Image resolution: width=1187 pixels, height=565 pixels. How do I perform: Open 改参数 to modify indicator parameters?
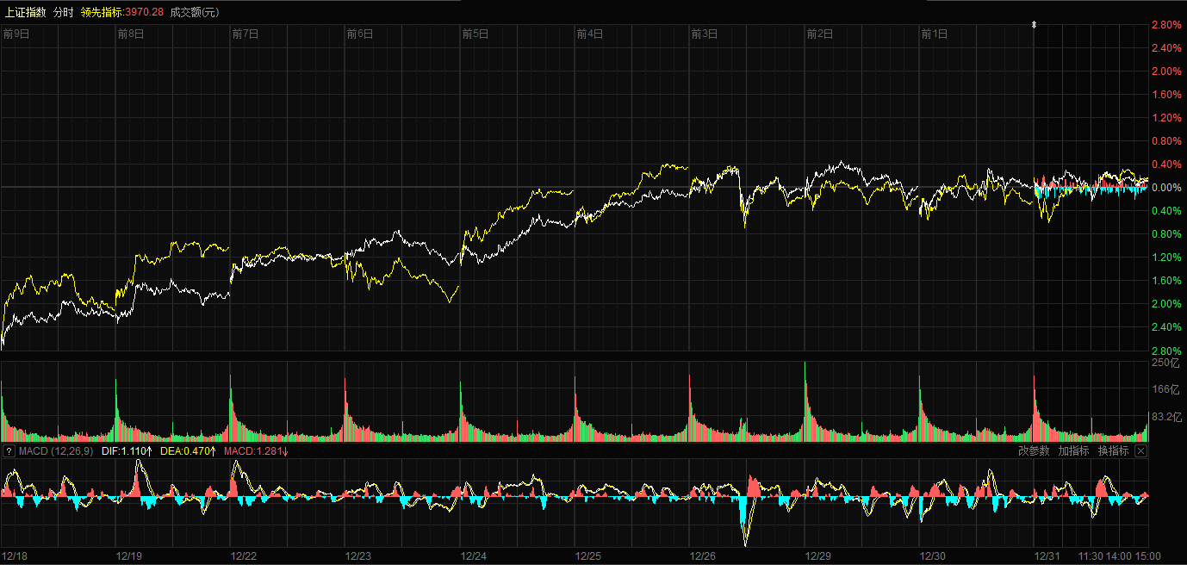[x=1034, y=451]
